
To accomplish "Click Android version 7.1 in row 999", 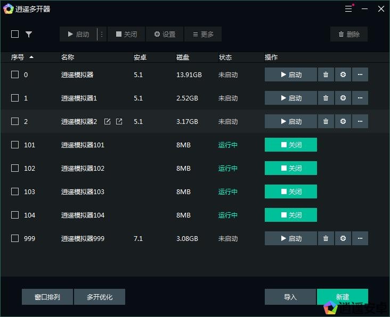I will pos(139,239).
